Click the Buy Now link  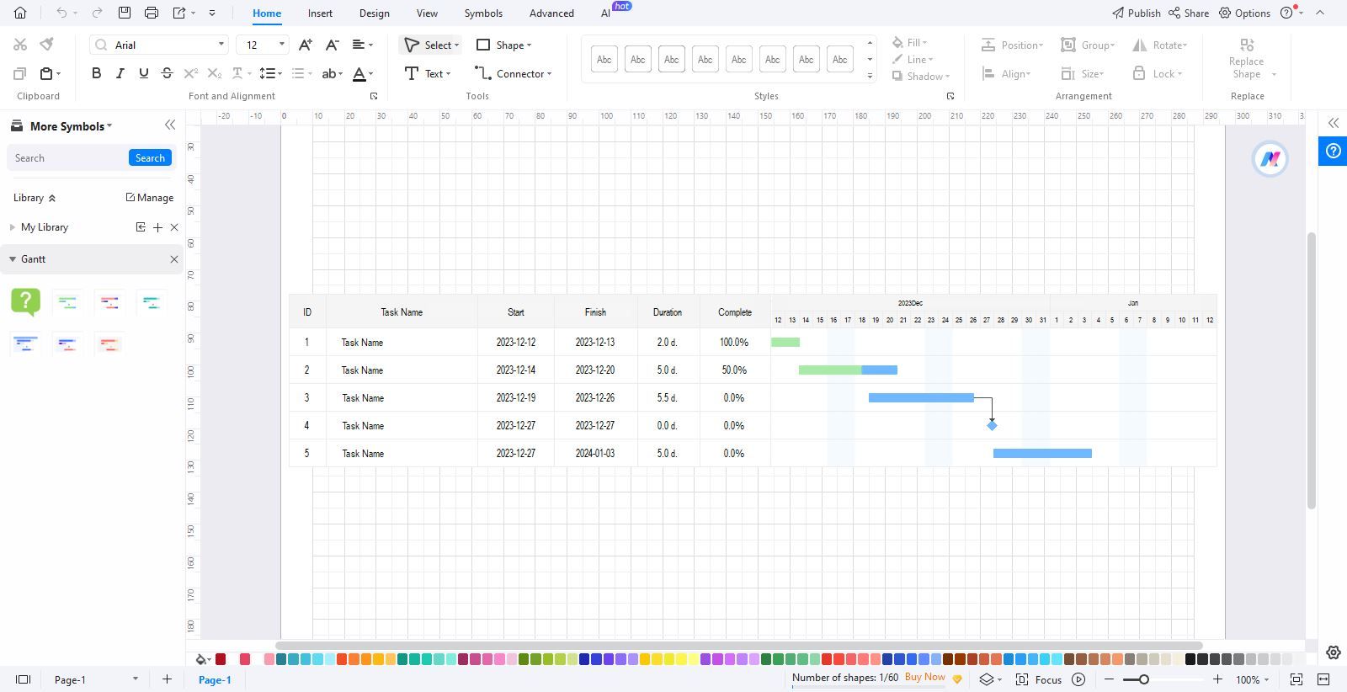pos(925,677)
